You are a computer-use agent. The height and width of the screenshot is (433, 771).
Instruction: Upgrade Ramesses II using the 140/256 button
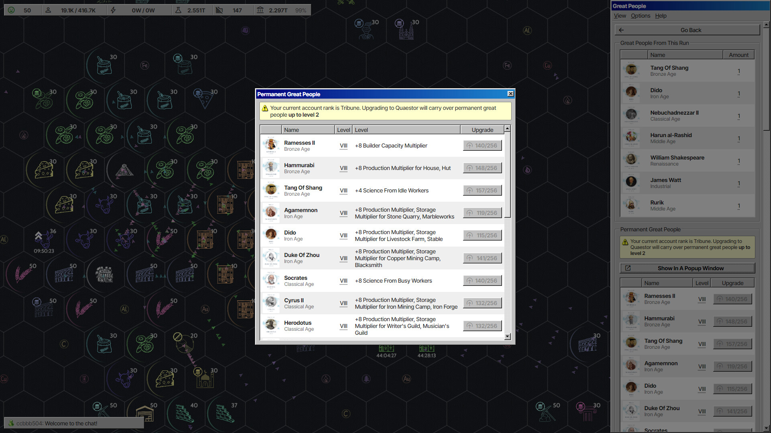click(x=482, y=145)
